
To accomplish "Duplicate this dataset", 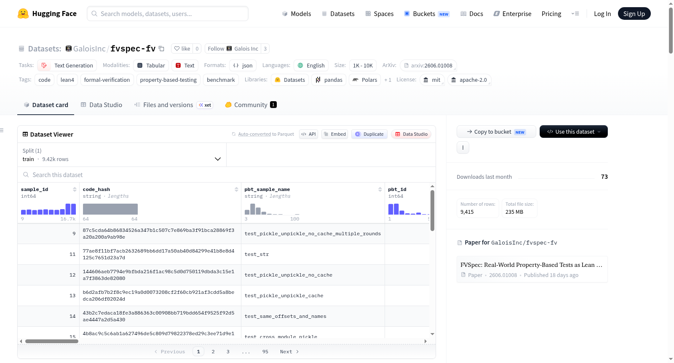I will point(369,134).
